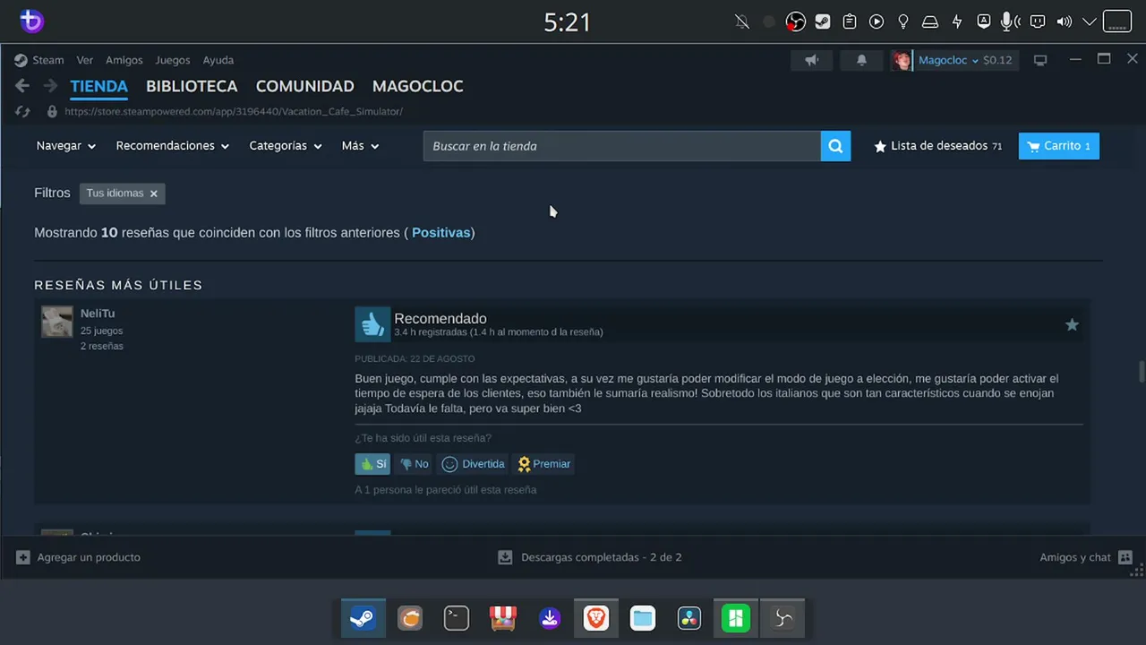Open the application launcher logo
1146x645 pixels.
pyautogui.click(x=31, y=21)
